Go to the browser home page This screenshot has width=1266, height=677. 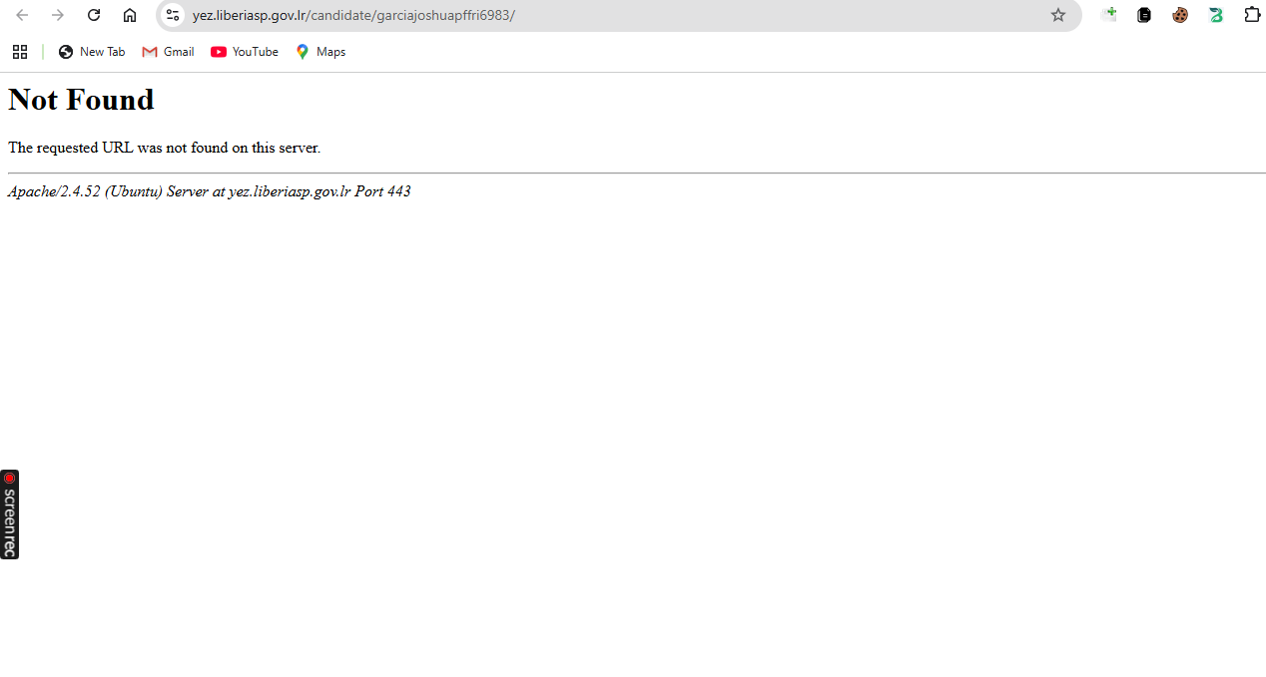(130, 15)
